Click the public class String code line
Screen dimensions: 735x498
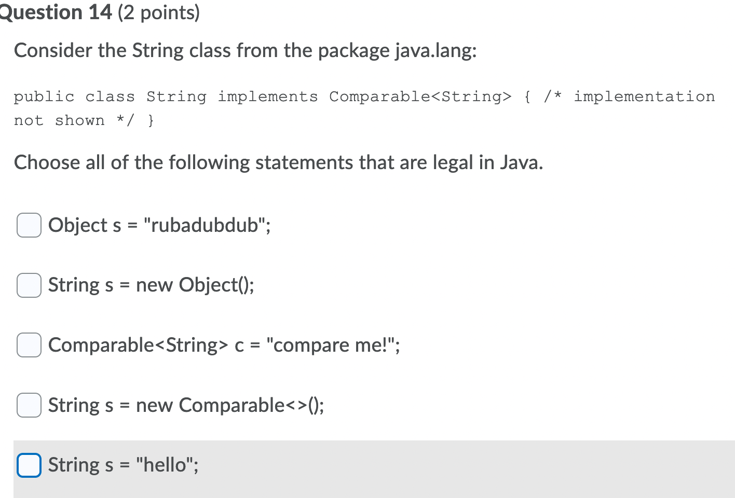(364, 96)
